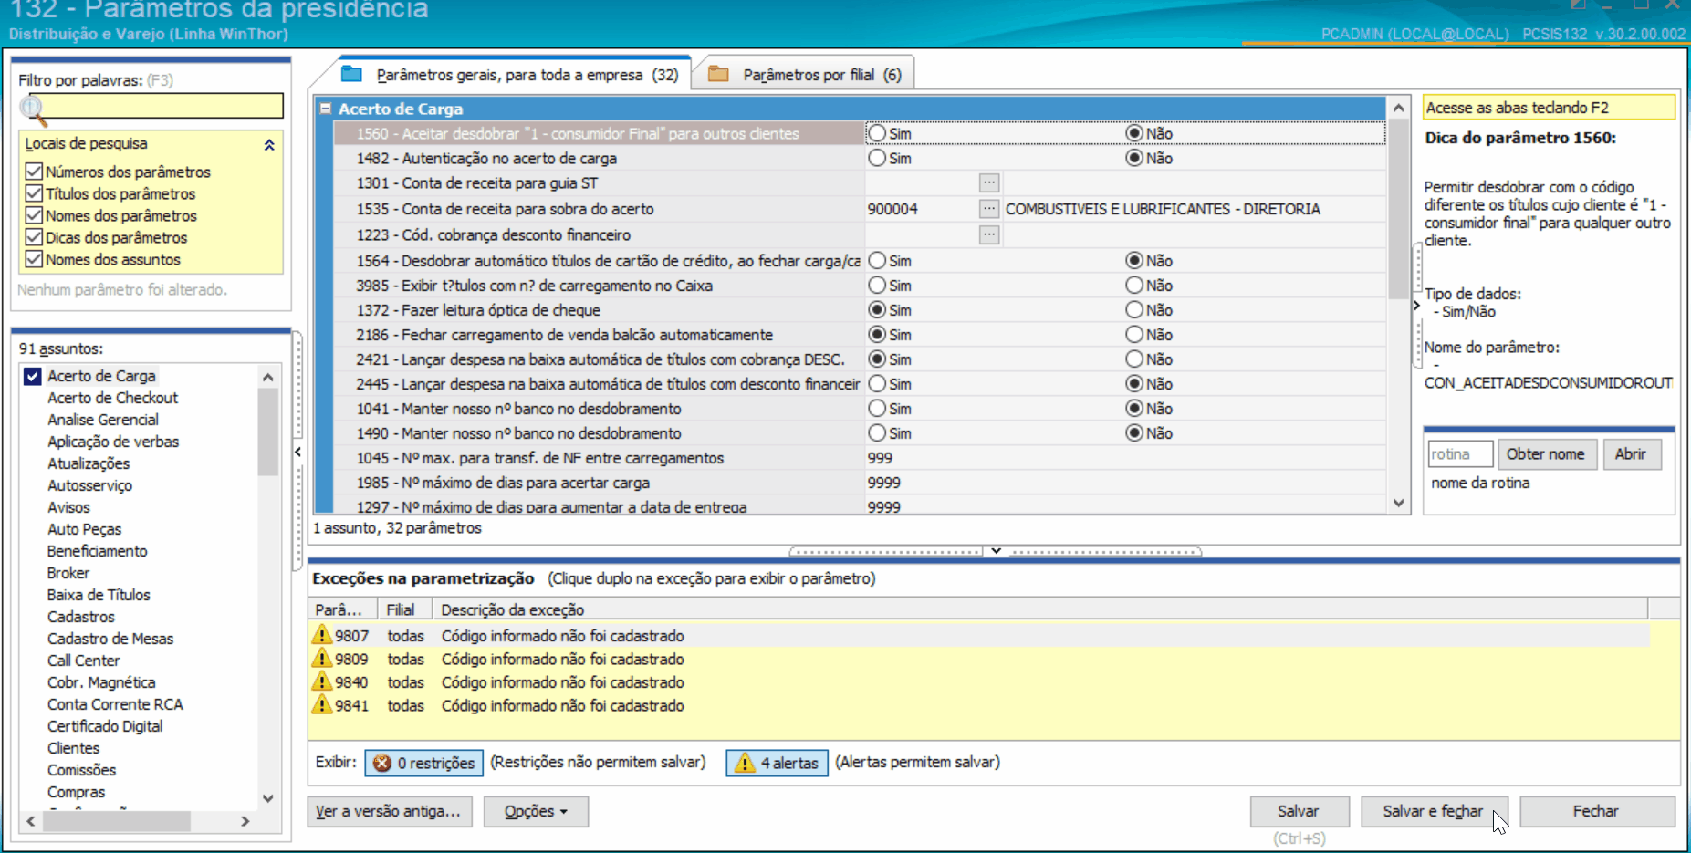Open Parâmetros gerais, para toda a empresa tab
Image resolution: width=1691 pixels, height=853 pixels.
tap(508, 74)
